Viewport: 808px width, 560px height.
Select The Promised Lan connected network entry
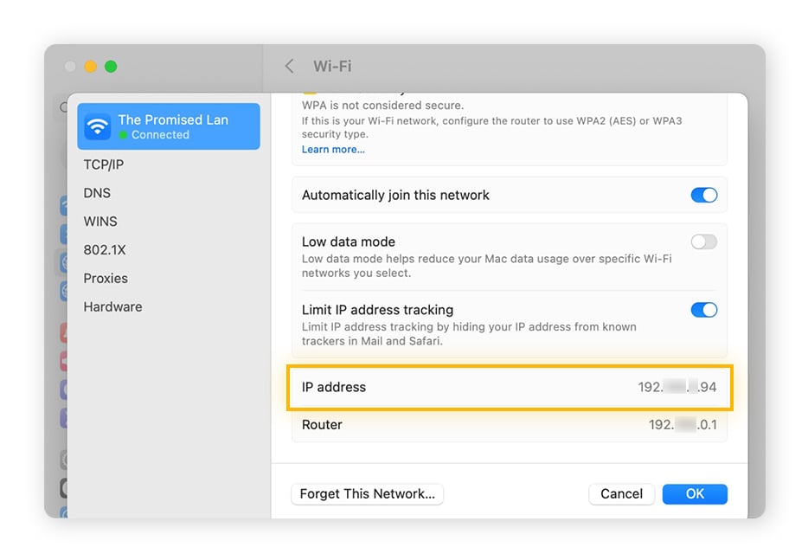(169, 126)
